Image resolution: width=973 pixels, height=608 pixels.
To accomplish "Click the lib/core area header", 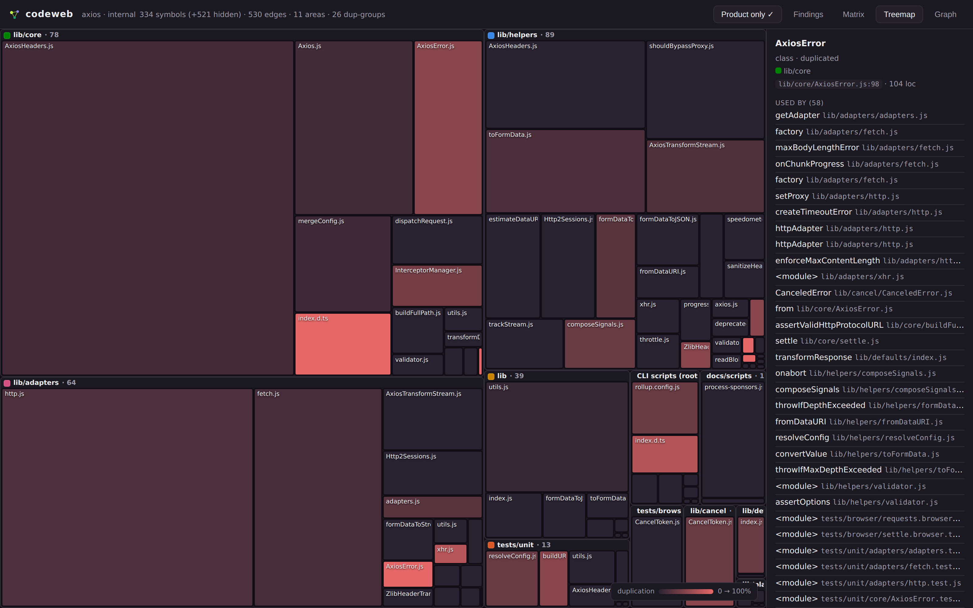I will [x=242, y=35].
